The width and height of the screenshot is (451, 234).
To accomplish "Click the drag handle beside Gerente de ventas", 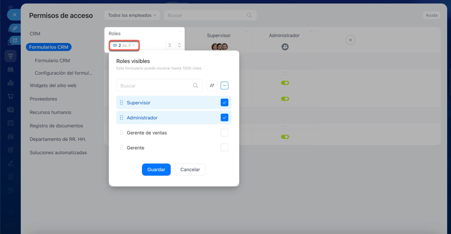I will click(x=121, y=133).
